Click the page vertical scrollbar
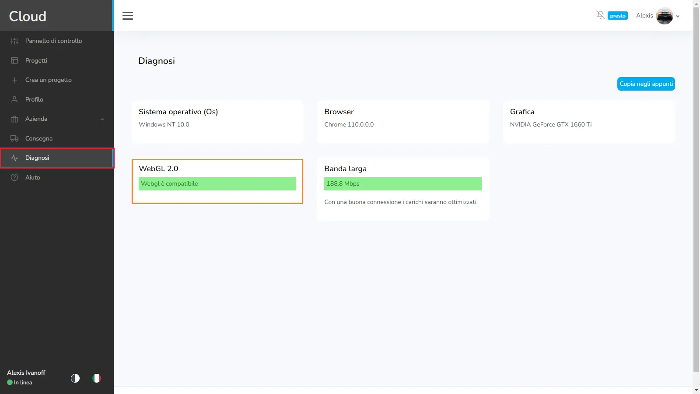Viewport: 700px width, 394px height. pos(696,189)
